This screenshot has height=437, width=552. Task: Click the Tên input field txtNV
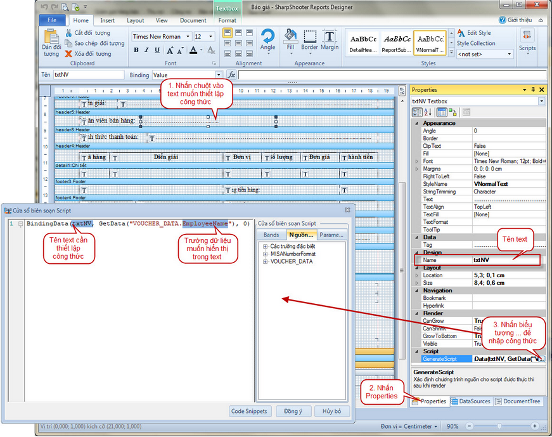pyautogui.click(x=89, y=75)
